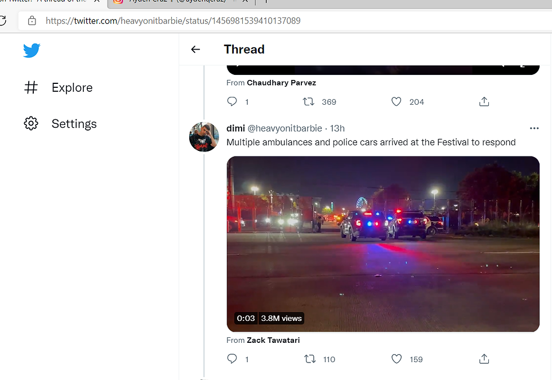Viewport: 552px width, 380px height.
Task: Retweet the tweet with 369 retweets
Action: coord(309,102)
